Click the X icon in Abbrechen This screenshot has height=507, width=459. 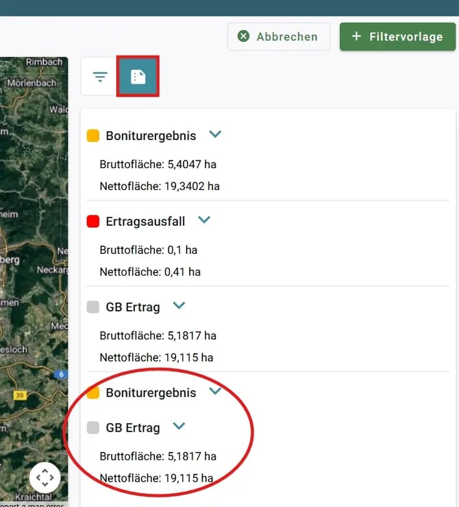(x=243, y=36)
